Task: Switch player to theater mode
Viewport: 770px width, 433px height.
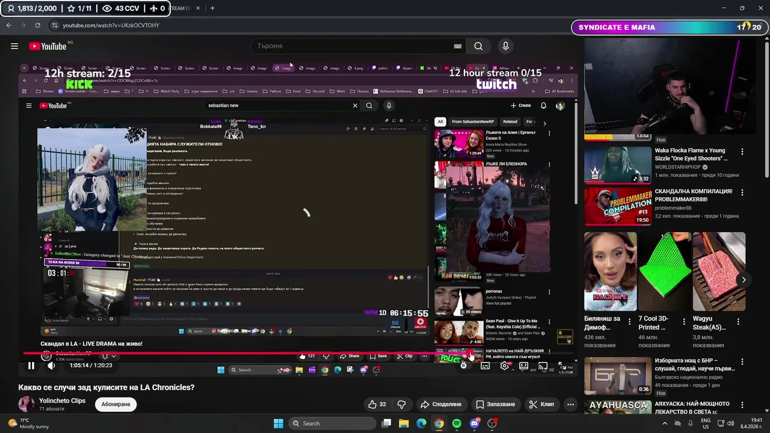Action: [523, 366]
